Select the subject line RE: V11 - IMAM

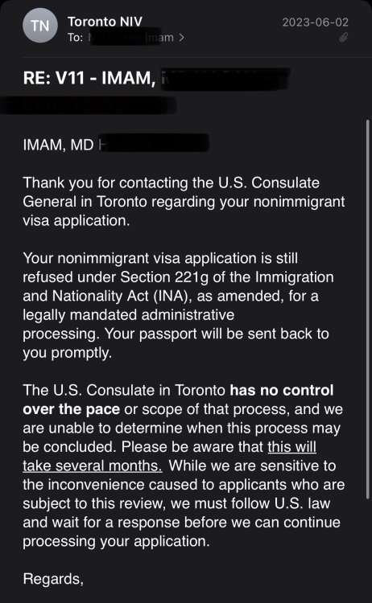89,78
